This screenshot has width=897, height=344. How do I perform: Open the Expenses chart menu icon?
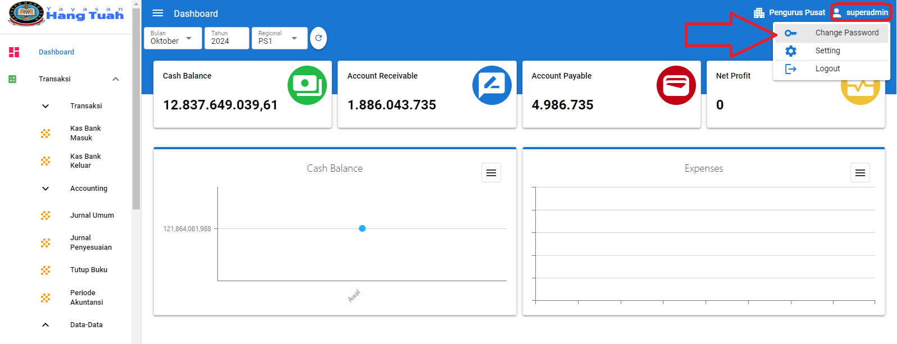click(860, 173)
